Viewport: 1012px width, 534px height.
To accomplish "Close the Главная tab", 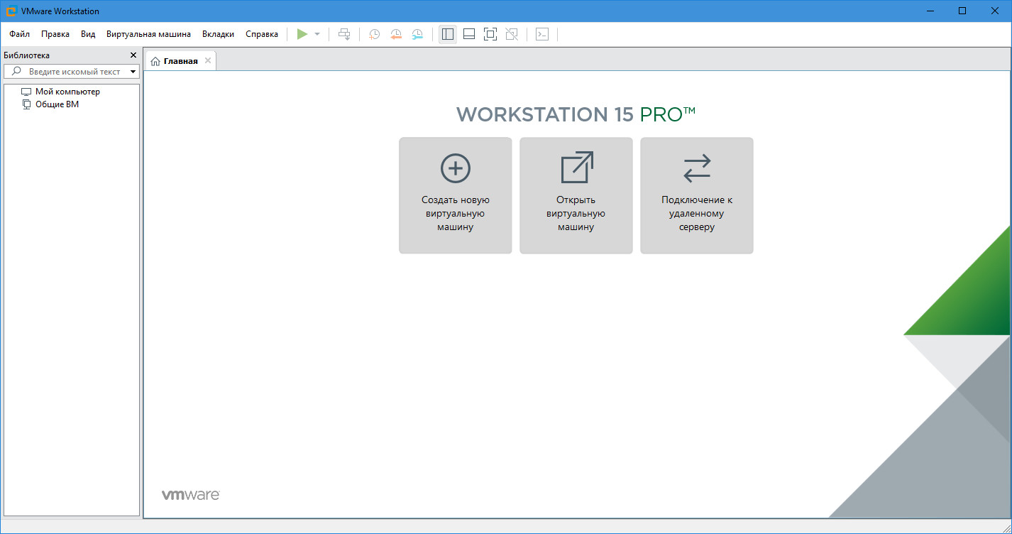I will [208, 61].
